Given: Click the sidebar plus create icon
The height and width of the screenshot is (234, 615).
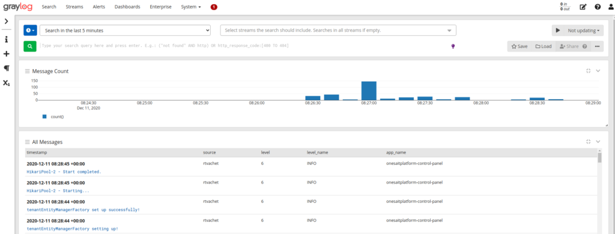Looking at the screenshot, I should 6,53.
